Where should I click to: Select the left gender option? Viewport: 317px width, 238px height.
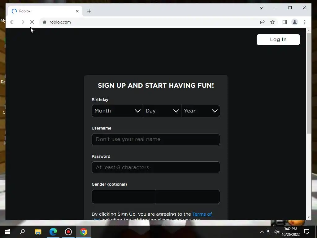click(x=124, y=197)
